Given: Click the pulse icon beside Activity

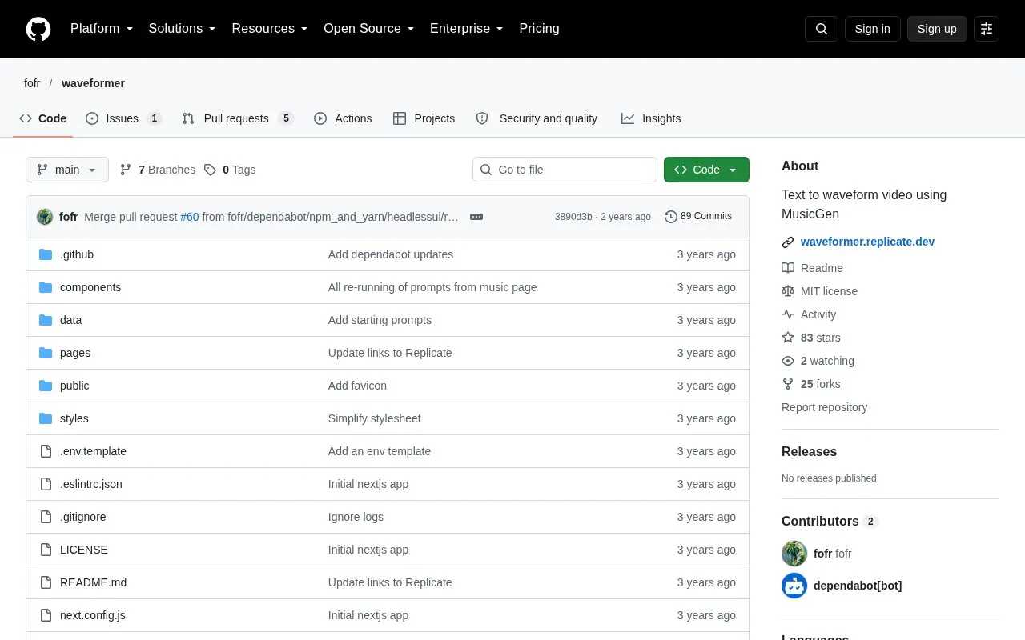Looking at the screenshot, I should coord(788,314).
